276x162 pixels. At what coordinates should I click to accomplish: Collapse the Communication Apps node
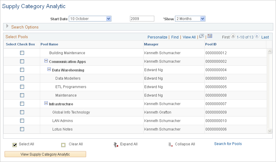click(46, 61)
